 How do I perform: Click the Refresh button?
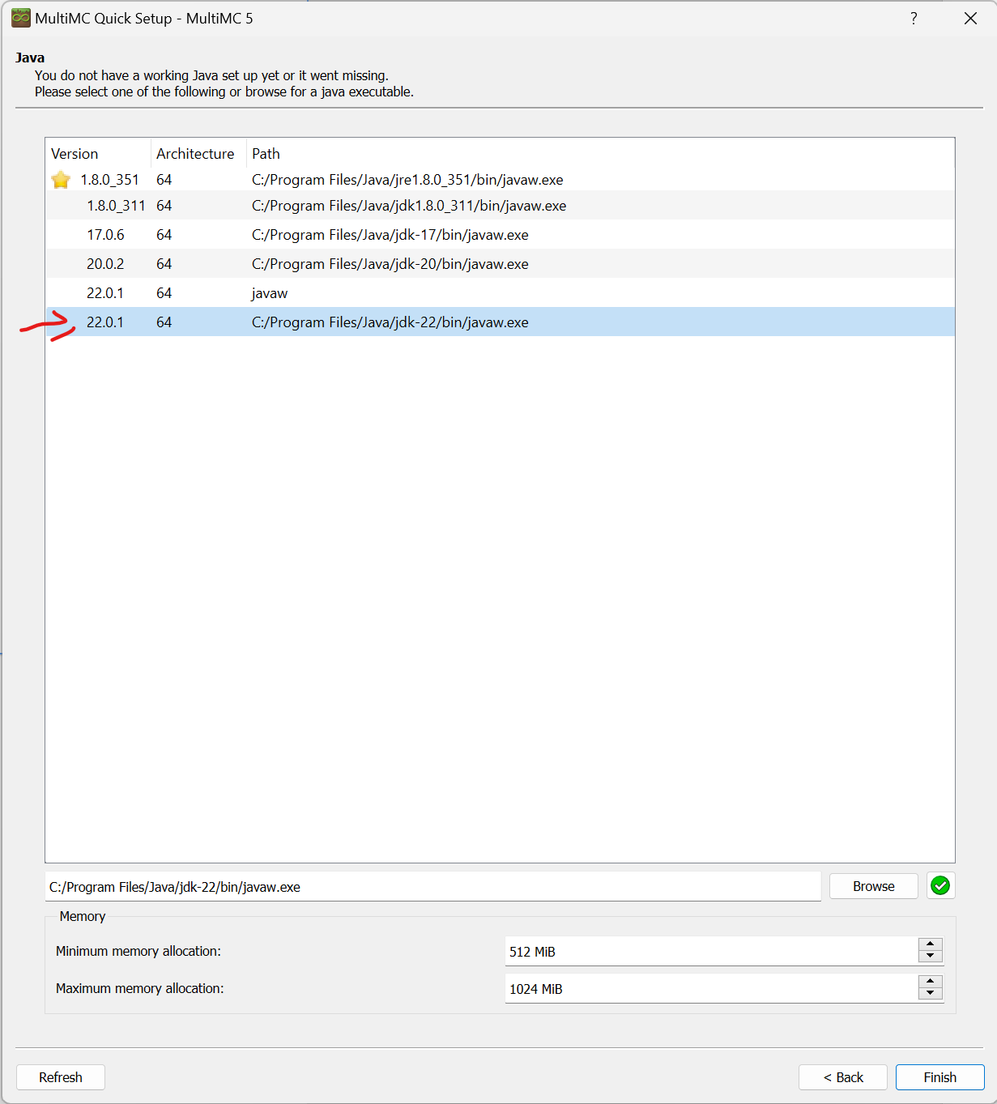[x=61, y=1077]
